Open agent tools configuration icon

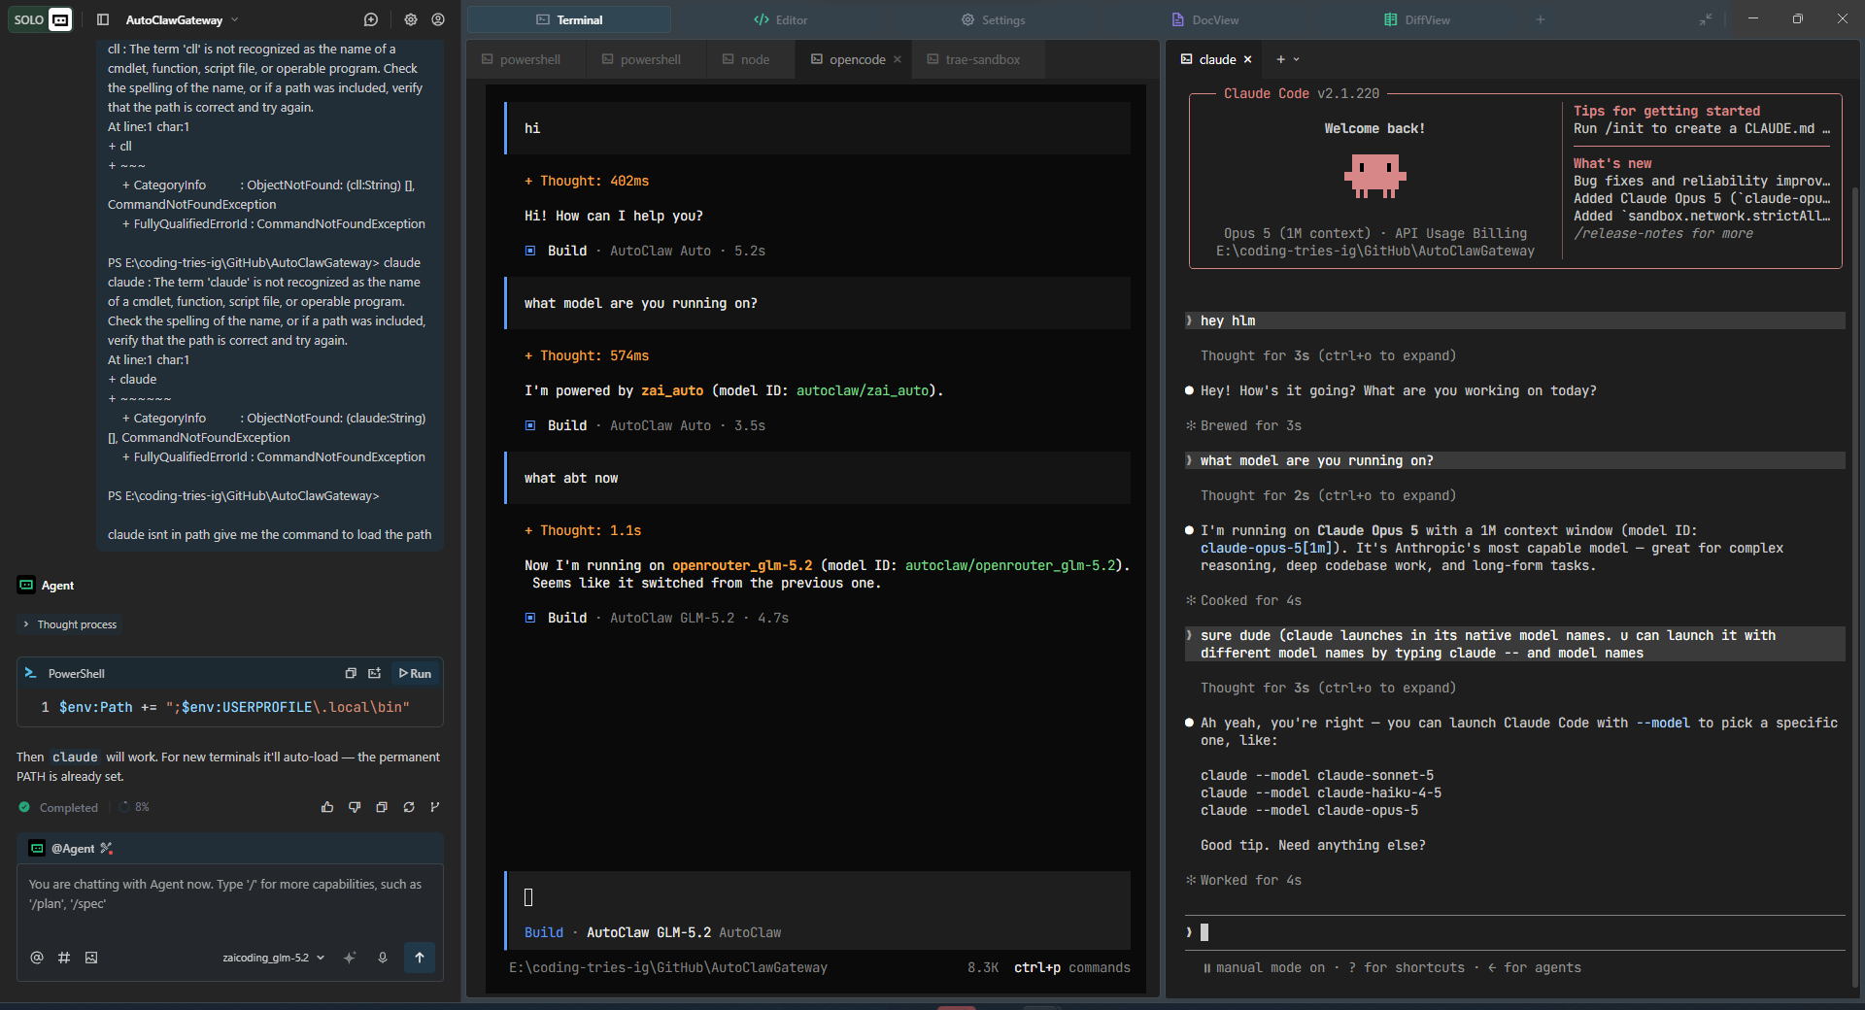(x=107, y=848)
